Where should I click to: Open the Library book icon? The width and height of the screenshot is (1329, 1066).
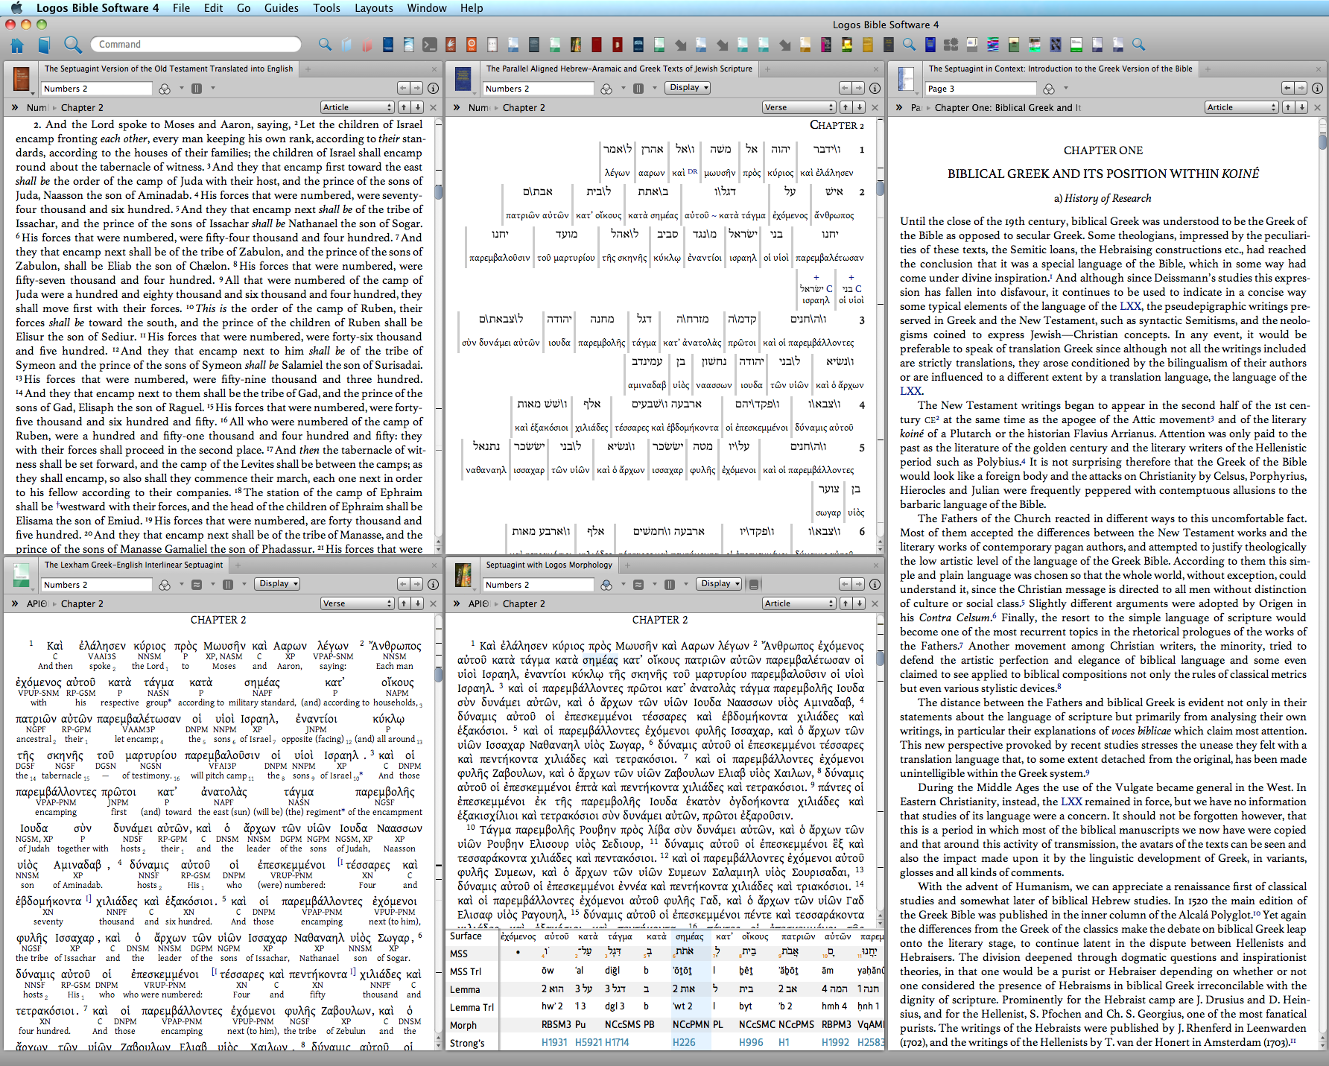click(44, 45)
